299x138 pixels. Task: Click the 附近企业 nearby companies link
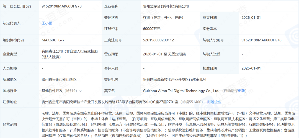214,102
